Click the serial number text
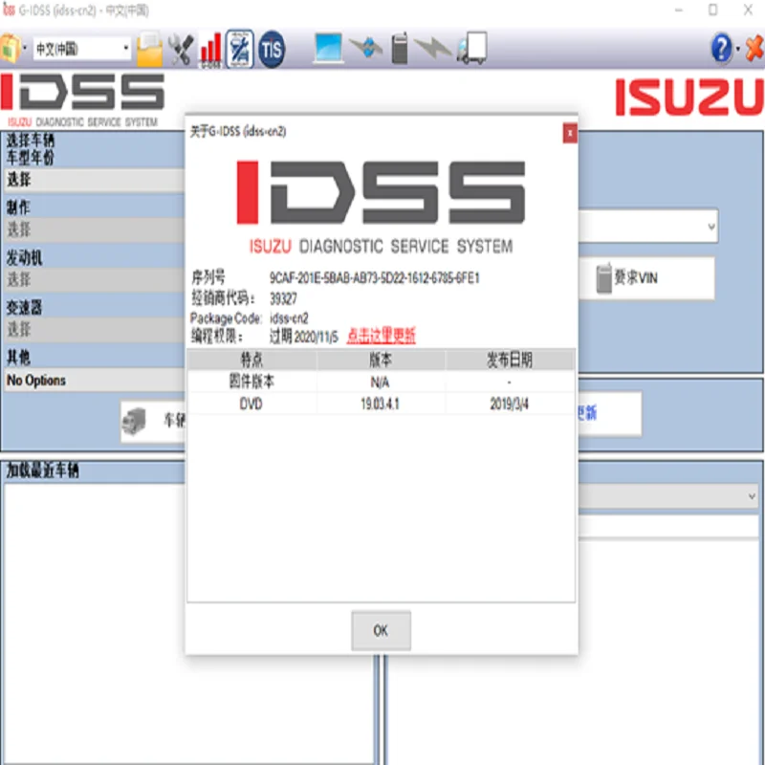This screenshot has width=765, height=765. click(x=375, y=278)
